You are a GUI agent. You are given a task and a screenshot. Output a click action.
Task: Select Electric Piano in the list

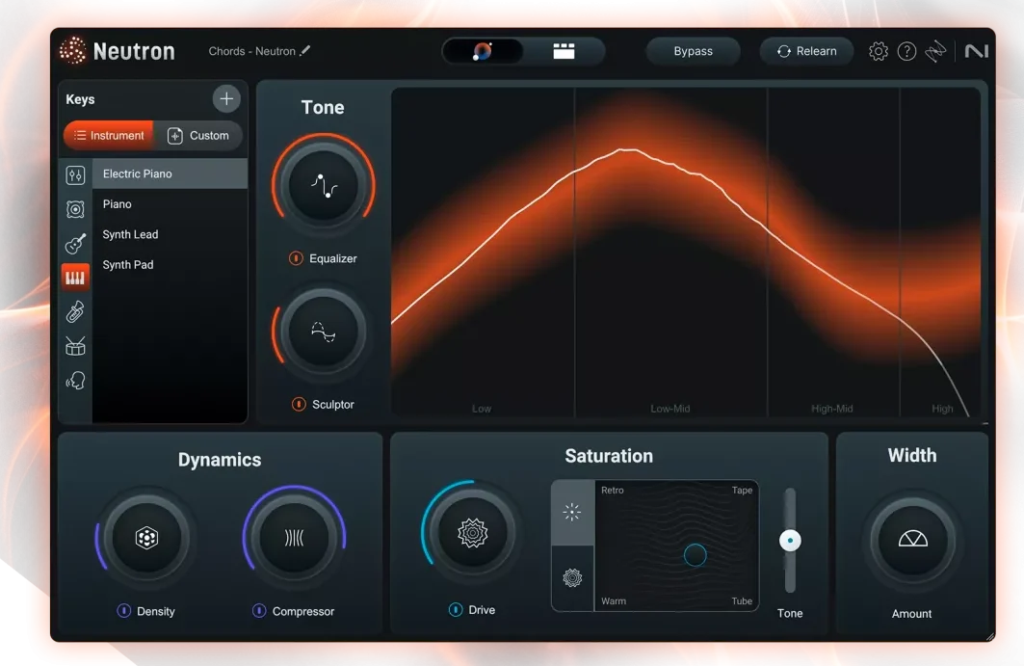coord(170,173)
